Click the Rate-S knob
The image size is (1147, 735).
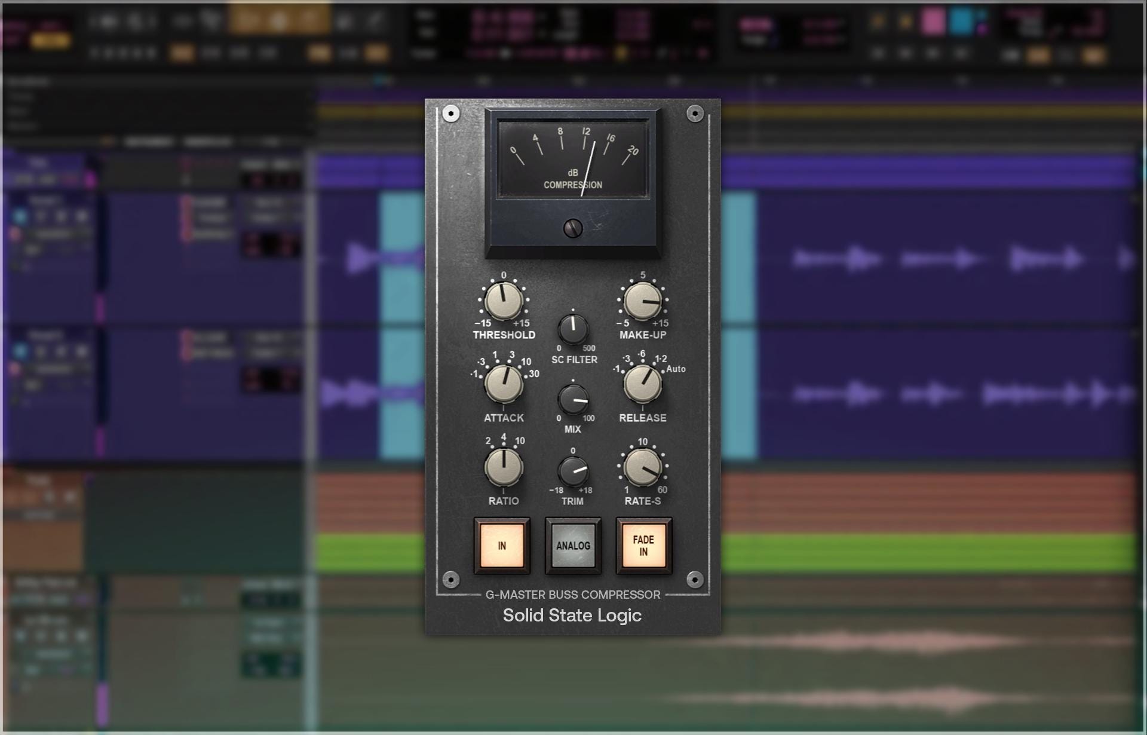click(x=643, y=467)
